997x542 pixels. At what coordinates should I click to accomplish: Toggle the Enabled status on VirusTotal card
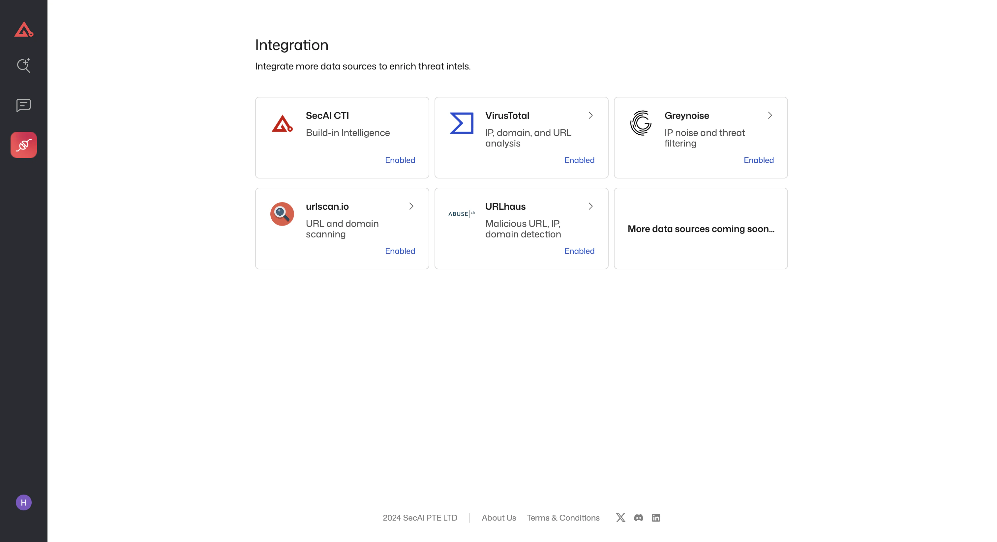point(579,160)
